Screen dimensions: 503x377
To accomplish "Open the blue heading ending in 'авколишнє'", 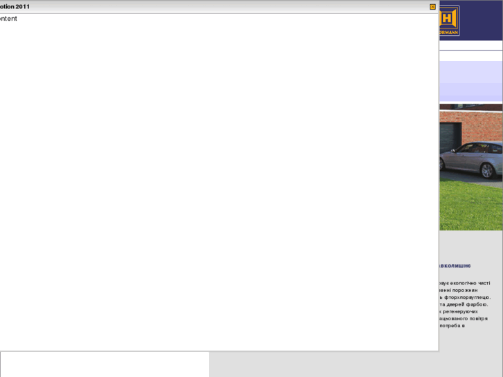I will tap(455, 266).
